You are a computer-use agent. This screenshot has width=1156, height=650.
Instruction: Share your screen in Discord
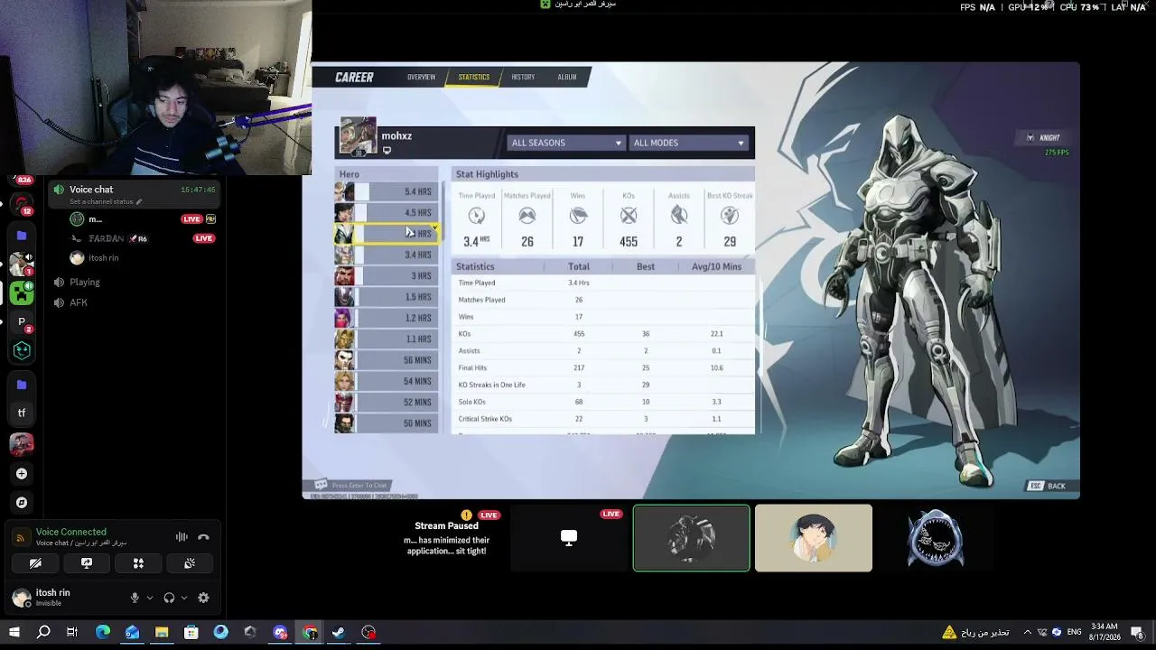pyautogui.click(x=87, y=563)
